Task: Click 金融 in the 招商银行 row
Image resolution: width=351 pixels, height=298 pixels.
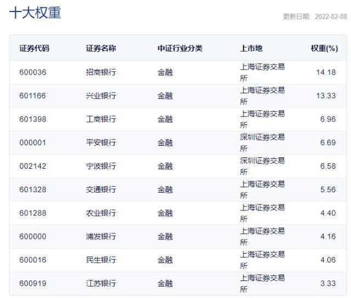Action: 165,72
